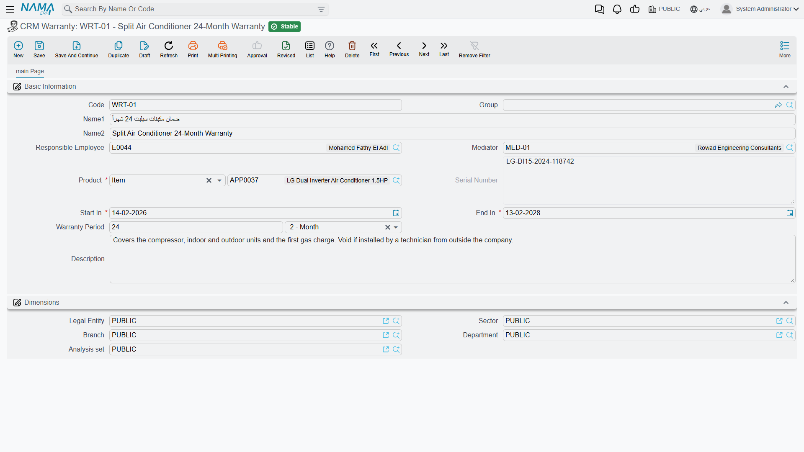Click the Stable status badge
Viewport: 804px width, 452px height.
(285, 27)
